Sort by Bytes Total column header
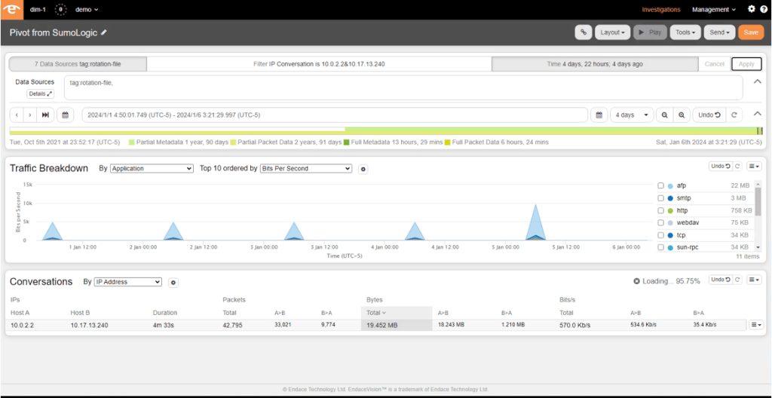Screen dimensions: 772x398 [397, 312]
